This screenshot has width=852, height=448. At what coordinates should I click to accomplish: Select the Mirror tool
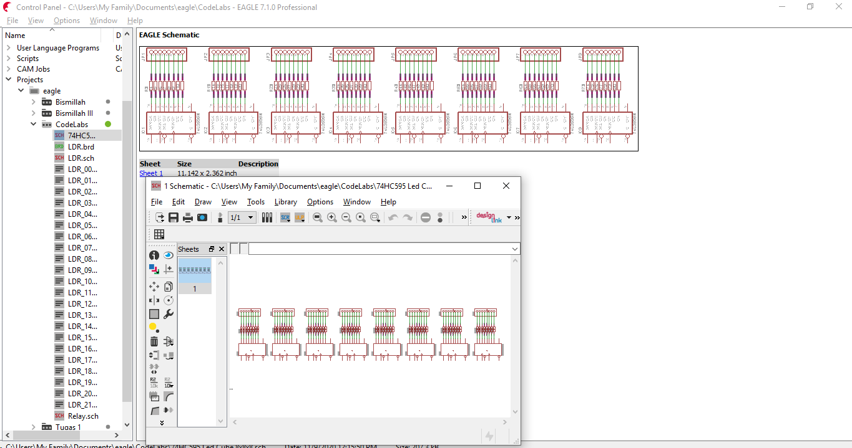[x=154, y=300]
